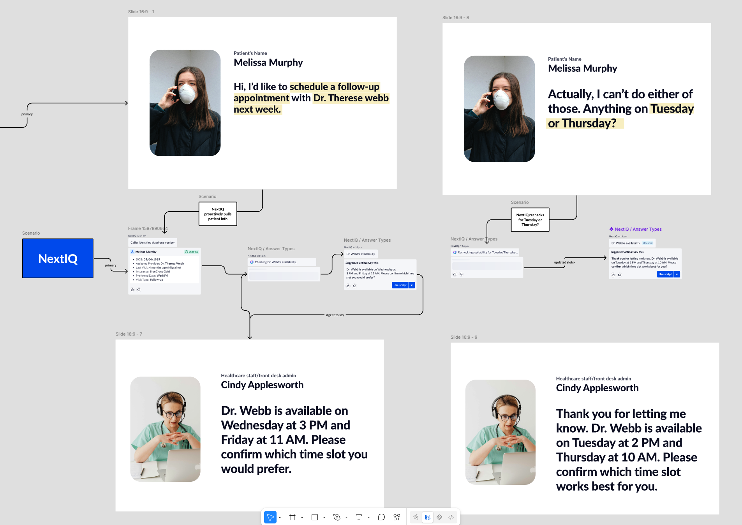
Task: Click Melissa Murphy's photo in Slide 8
Action: point(499,109)
